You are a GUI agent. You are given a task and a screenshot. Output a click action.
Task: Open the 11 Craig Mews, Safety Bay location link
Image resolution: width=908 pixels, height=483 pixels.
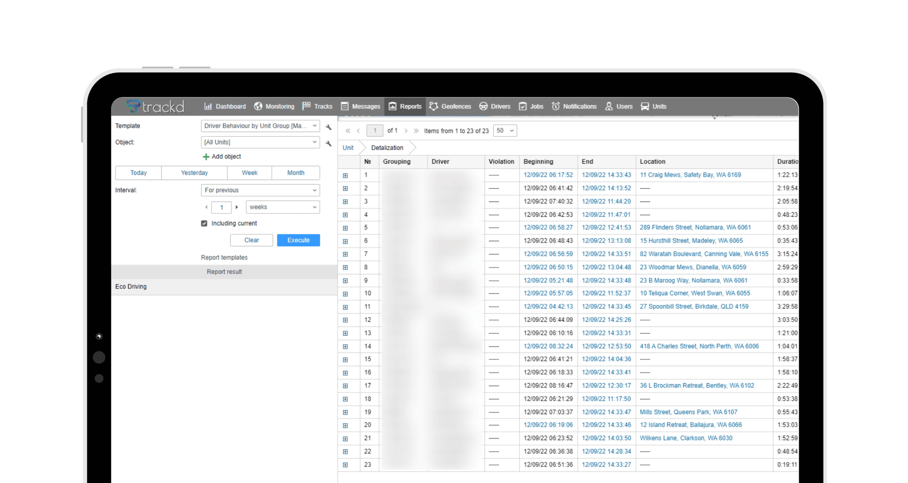click(x=690, y=175)
